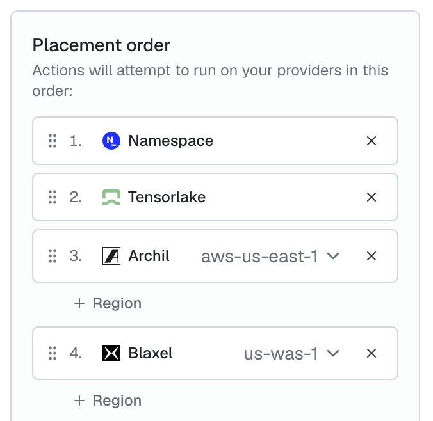Remove Archil from placement order

[x=372, y=256]
